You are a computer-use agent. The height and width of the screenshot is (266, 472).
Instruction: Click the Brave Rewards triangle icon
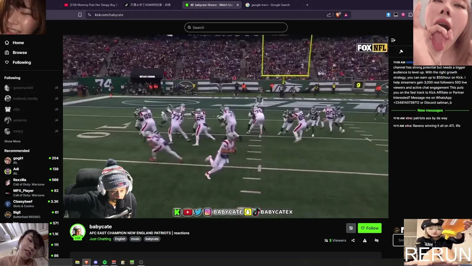346,15
